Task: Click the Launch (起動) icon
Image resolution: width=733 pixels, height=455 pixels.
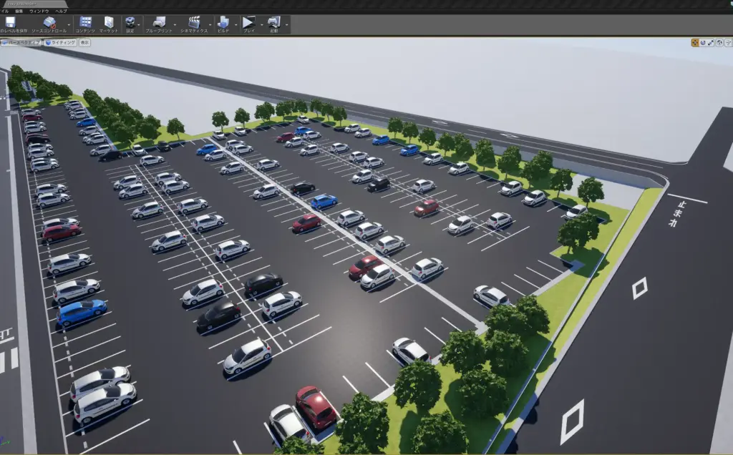Action: click(273, 24)
